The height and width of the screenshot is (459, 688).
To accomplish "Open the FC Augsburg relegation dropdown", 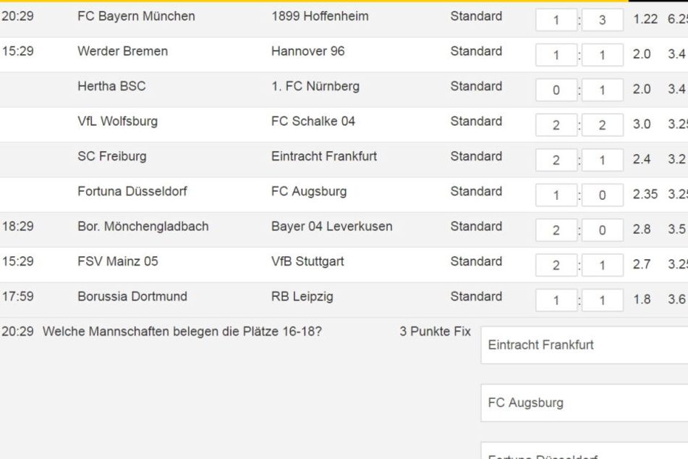I will tap(585, 403).
